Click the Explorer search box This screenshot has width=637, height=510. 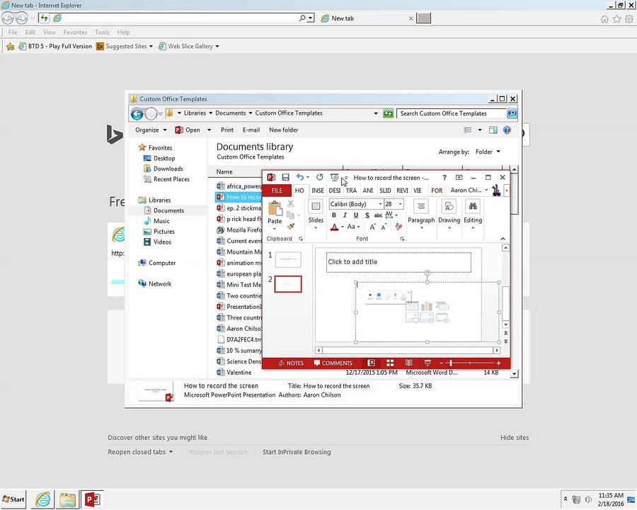pyautogui.click(x=451, y=113)
